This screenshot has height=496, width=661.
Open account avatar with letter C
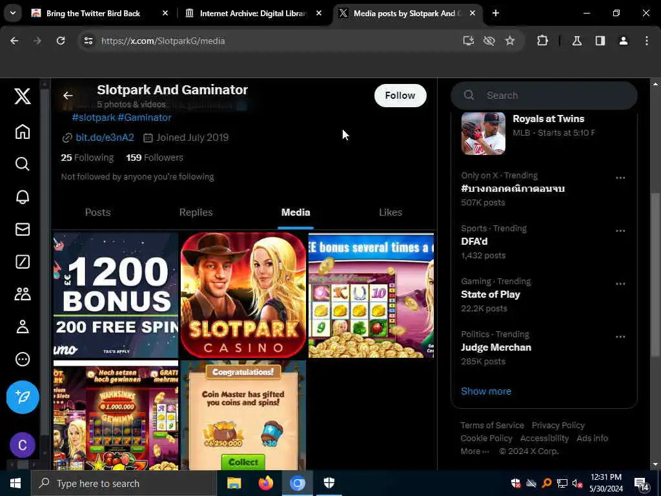point(23,445)
